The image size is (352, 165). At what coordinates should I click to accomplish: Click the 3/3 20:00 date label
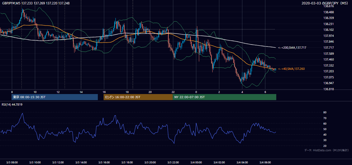150,162
